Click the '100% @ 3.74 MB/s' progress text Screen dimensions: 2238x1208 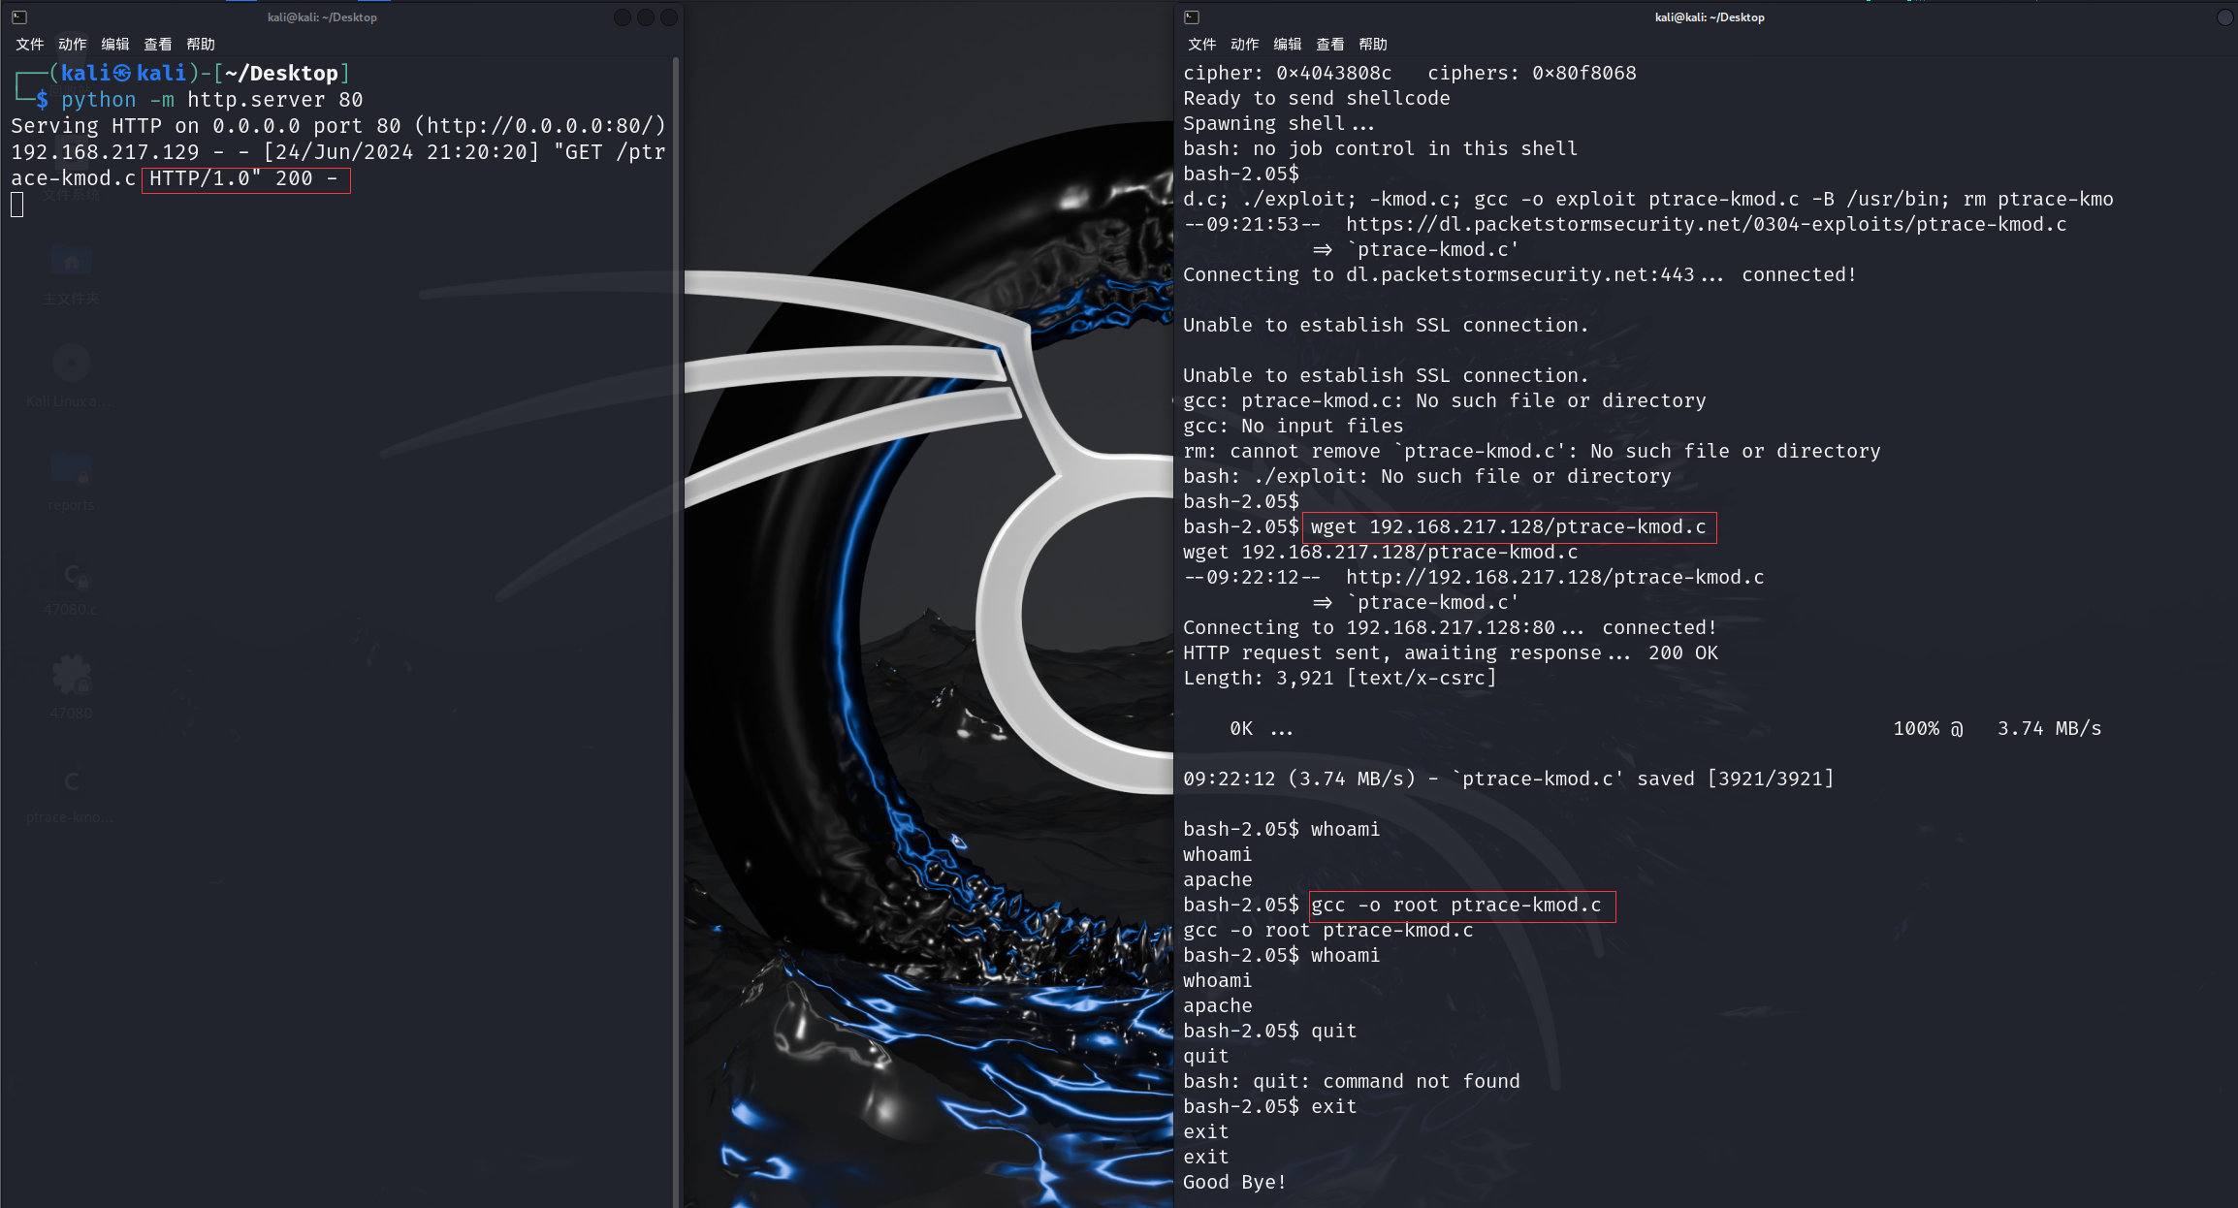pos(1998,728)
